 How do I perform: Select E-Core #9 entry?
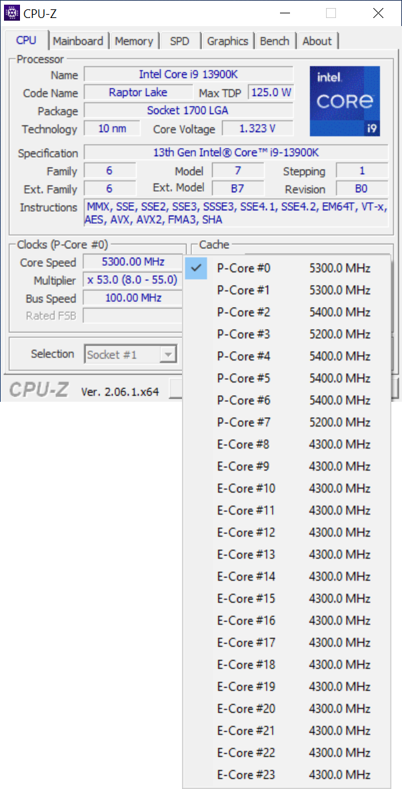coord(287,466)
